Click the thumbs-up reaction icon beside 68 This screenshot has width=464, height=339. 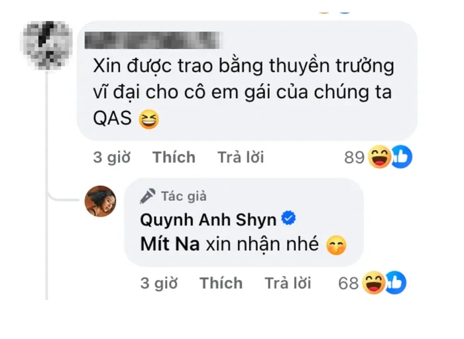tap(396, 283)
